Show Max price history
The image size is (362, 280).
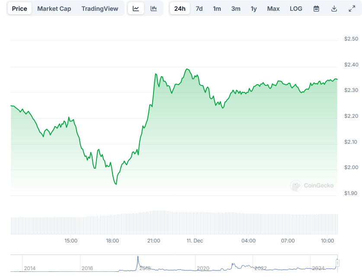point(273,9)
